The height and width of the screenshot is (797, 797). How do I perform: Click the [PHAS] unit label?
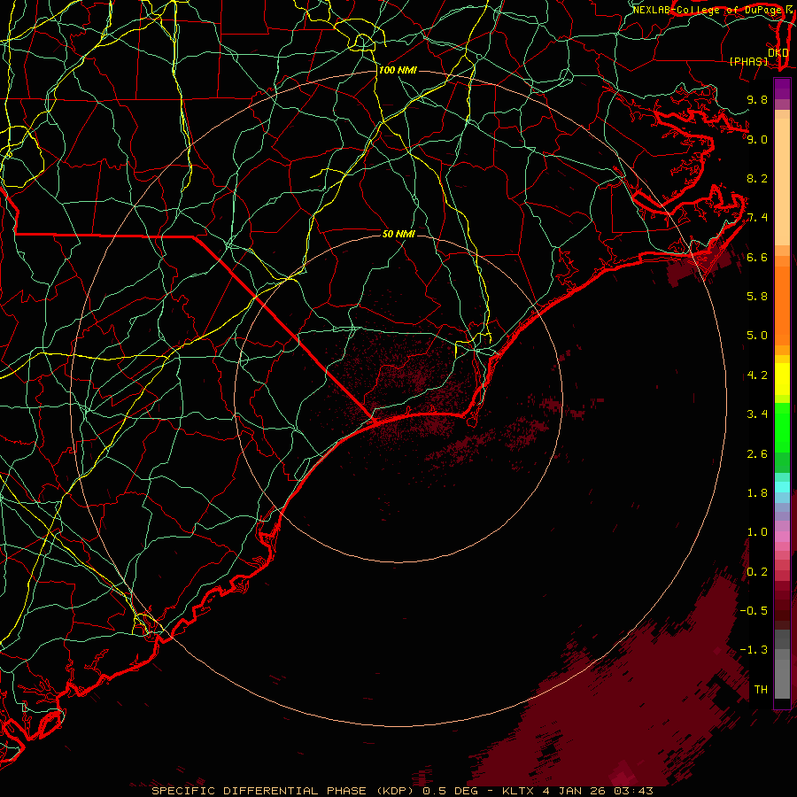[748, 61]
